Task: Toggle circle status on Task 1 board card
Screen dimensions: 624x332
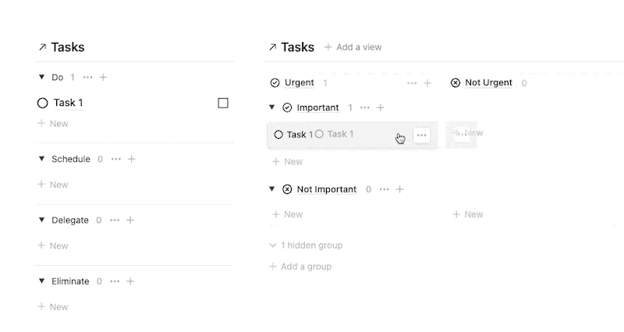Action: (278, 135)
